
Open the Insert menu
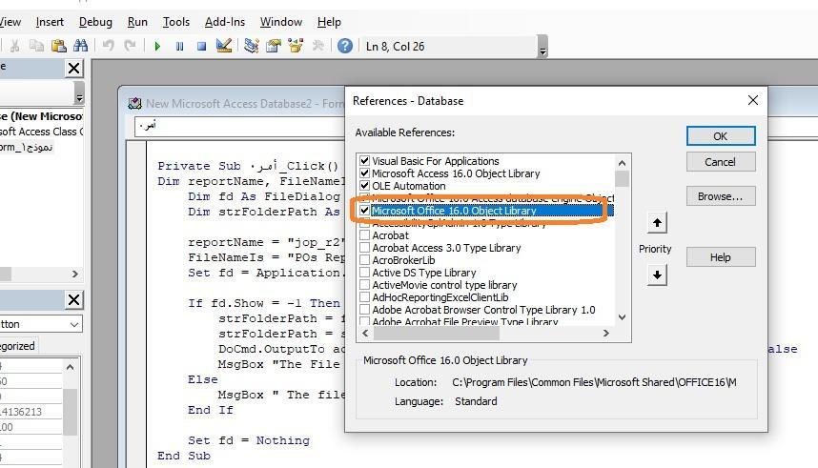click(50, 22)
